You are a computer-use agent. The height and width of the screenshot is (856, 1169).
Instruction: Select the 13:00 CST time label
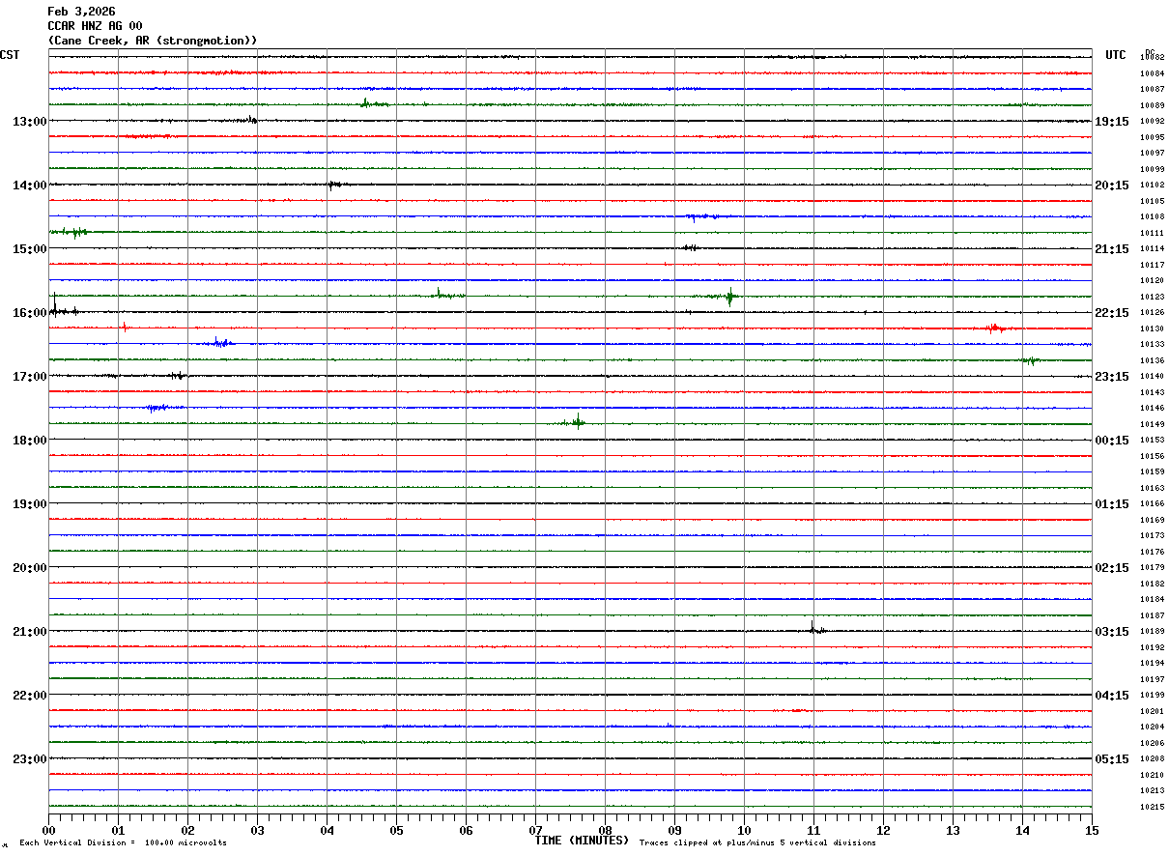[29, 122]
